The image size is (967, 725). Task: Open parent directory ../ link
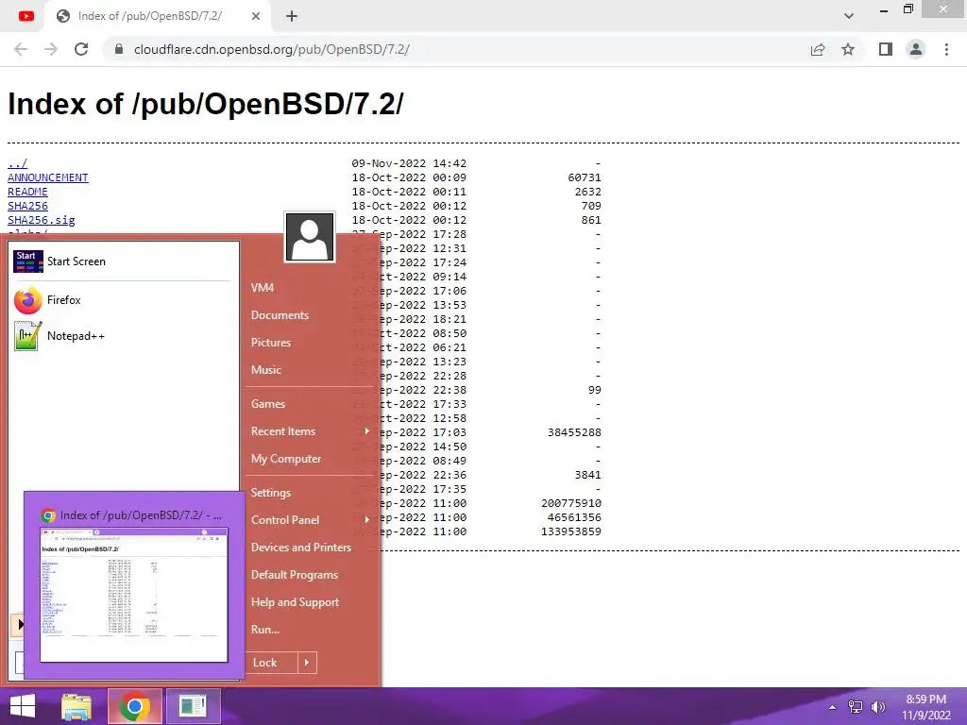(17, 163)
